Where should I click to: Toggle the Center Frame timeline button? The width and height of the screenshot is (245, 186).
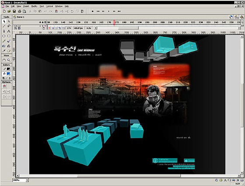coord(49,28)
